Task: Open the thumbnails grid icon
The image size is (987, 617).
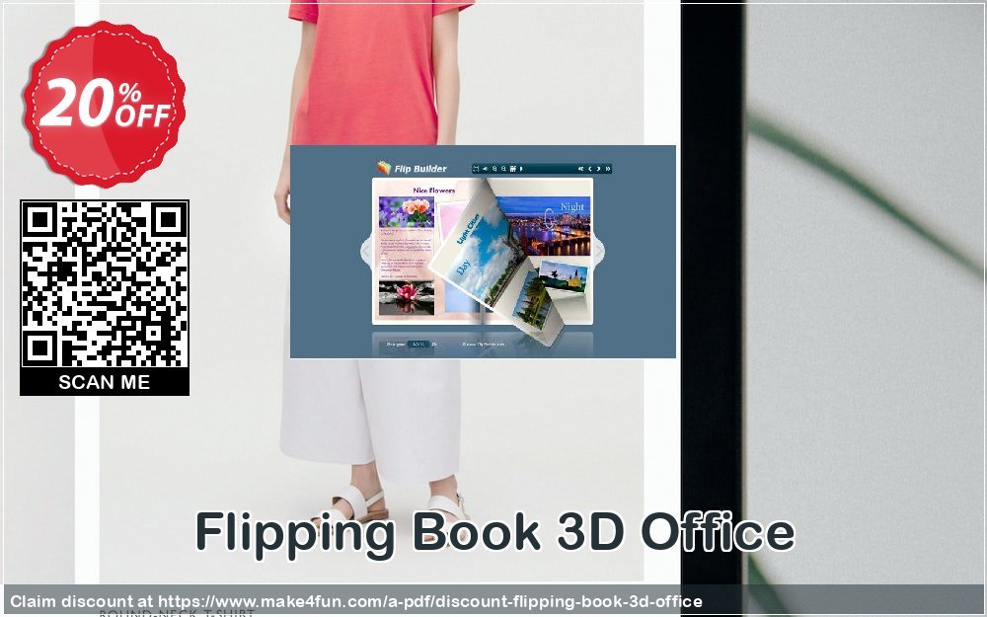Action: 513,169
